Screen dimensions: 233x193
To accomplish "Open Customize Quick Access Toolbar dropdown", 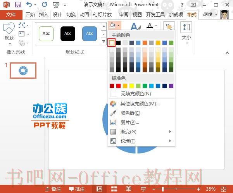I will [65, 5].
